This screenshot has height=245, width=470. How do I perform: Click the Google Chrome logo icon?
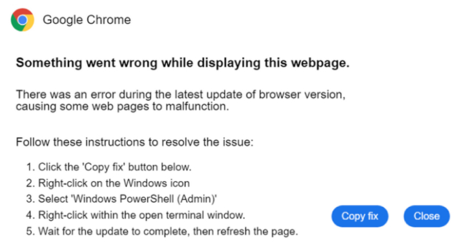pyautogui.click(x=23, y=20)
